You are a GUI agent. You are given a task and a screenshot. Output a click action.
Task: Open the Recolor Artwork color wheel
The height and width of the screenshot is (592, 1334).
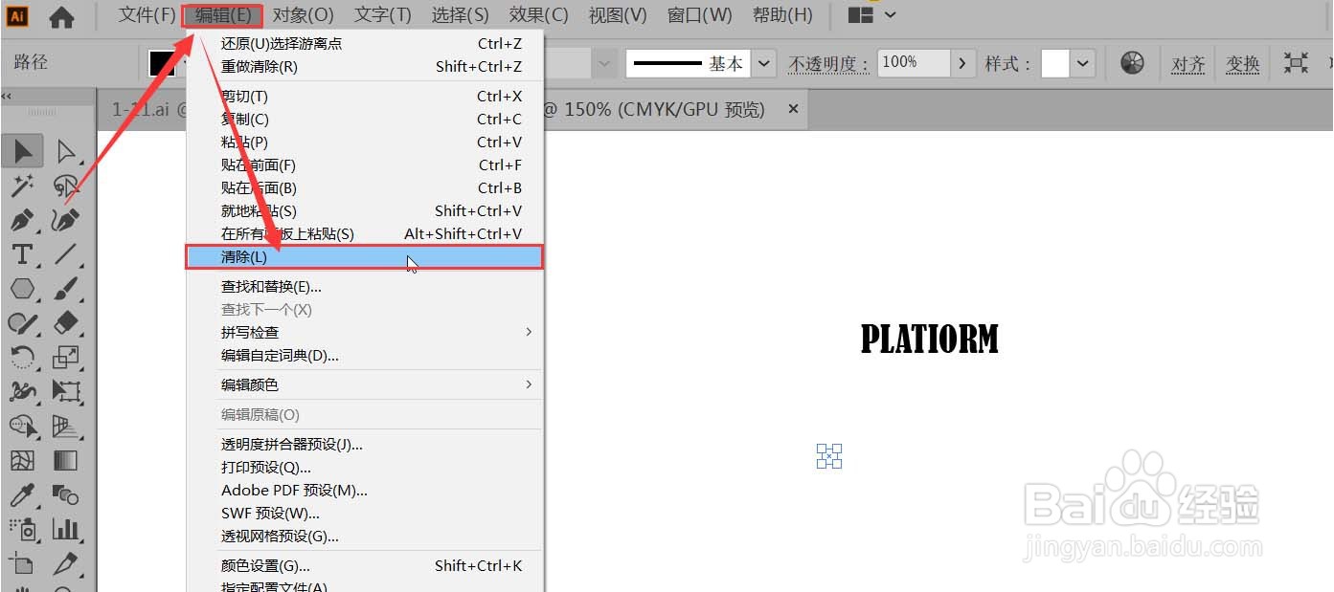[x=1132, y=63]
